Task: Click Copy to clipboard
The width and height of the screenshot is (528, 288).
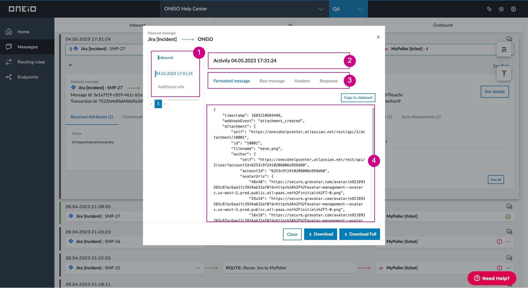Action: point(358,98)
